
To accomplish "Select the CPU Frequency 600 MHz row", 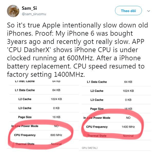I will pos(38,135).
